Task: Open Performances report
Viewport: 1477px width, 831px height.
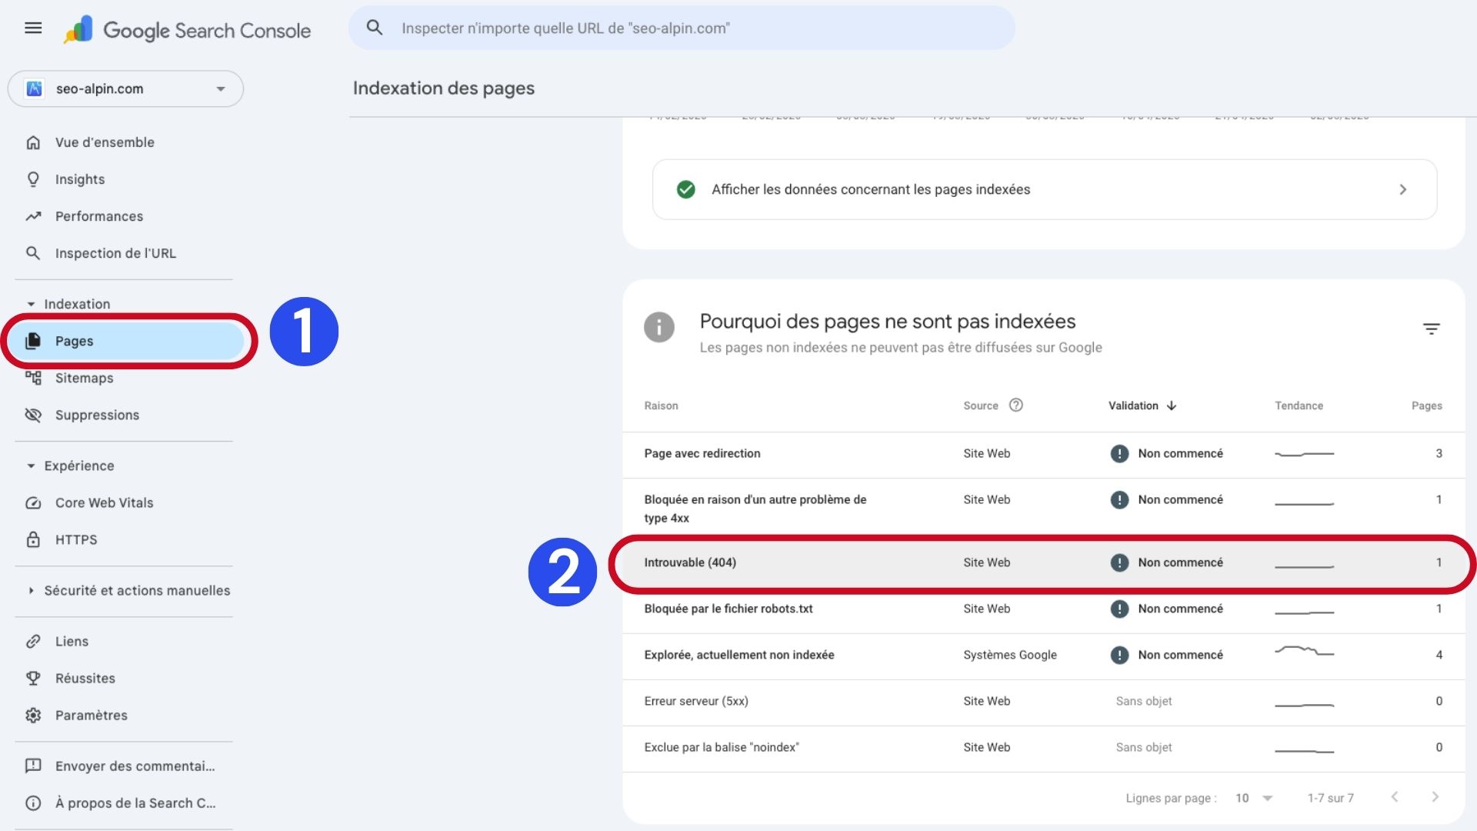Action: (x=99, y=216)
